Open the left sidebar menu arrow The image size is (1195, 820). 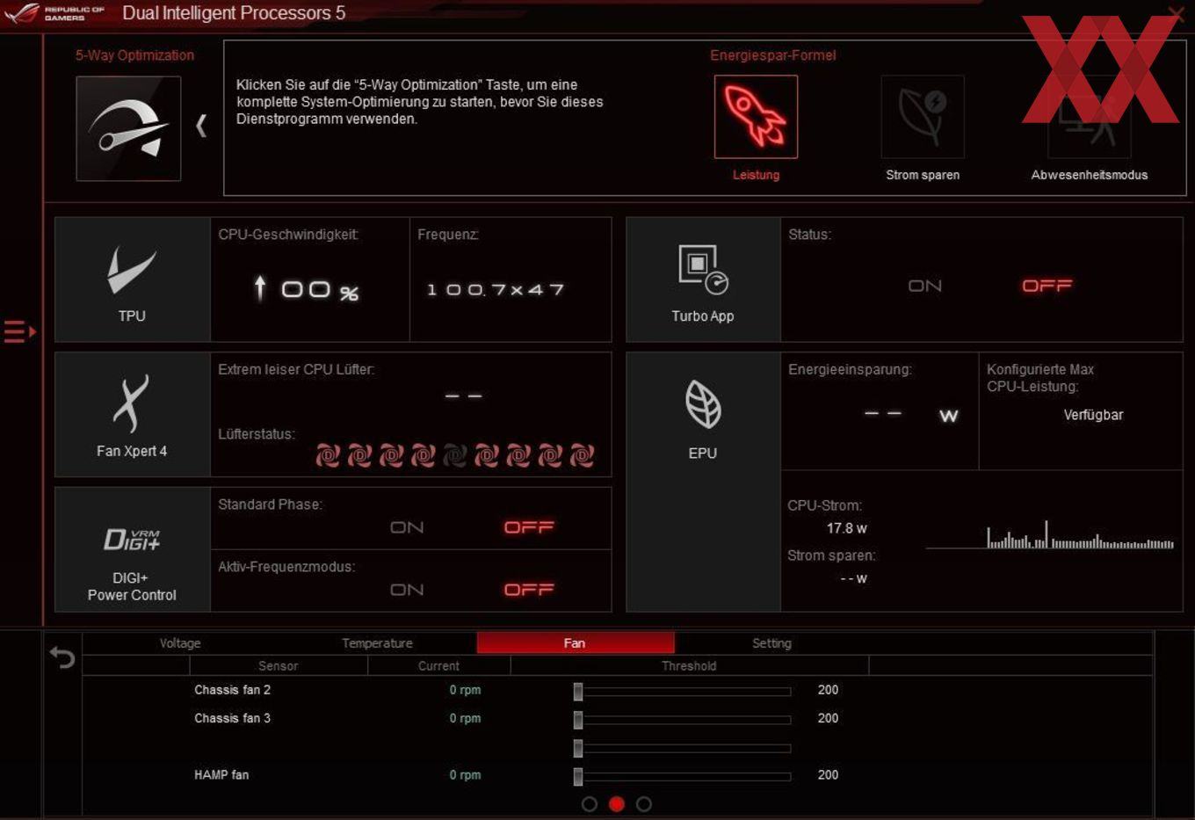click(x=19, y=332)
